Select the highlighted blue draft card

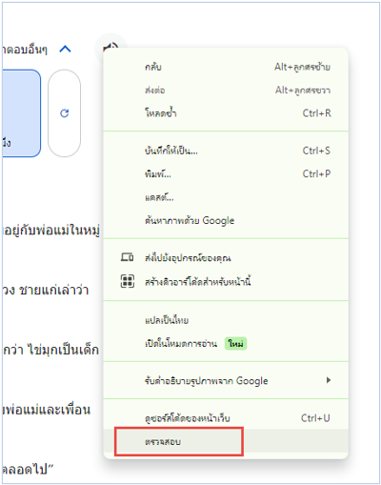pos(22,113)
